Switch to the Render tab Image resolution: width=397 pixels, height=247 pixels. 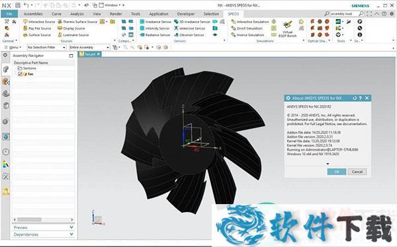[x=116, y=14]
